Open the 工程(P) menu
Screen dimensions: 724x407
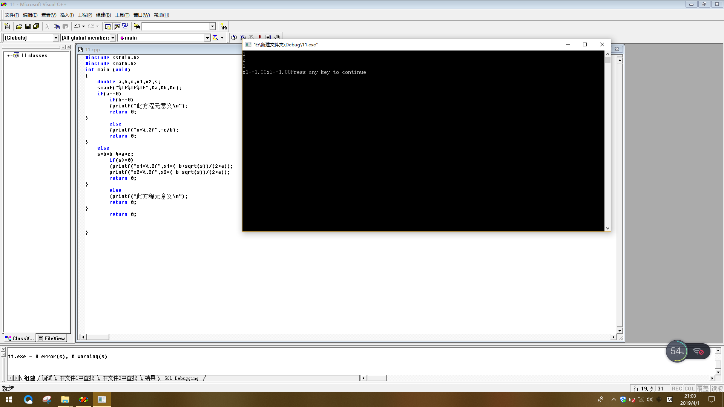[85, 15]
